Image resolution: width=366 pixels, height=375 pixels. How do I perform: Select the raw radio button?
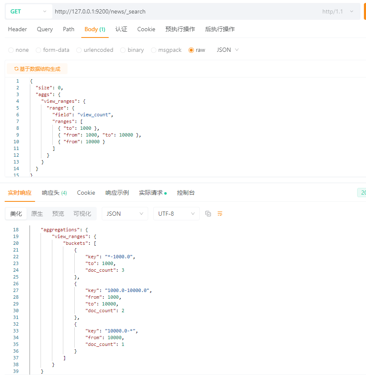point(191,50)
